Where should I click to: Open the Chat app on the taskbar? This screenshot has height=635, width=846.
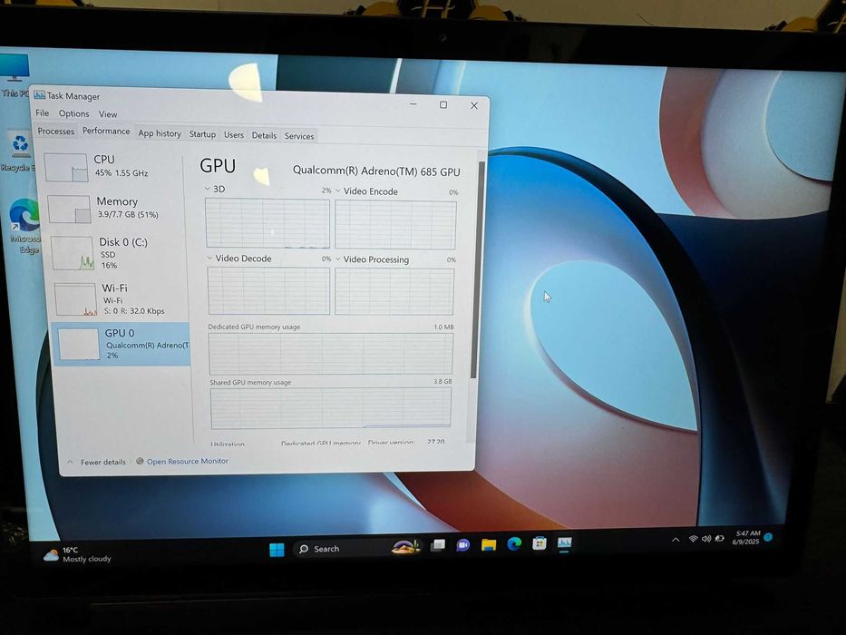click(463, 545)
